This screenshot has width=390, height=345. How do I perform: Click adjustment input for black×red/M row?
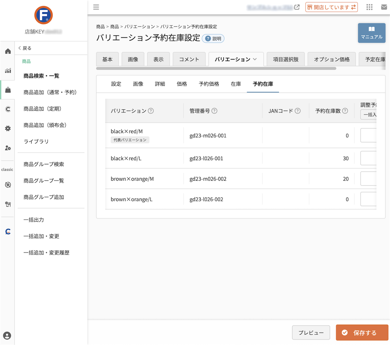click(x=369, y=135)
